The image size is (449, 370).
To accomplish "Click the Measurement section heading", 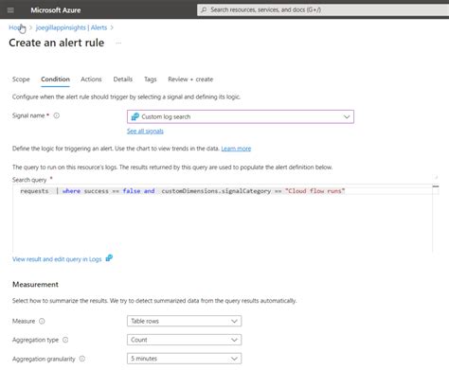I will tap(35, 285).
